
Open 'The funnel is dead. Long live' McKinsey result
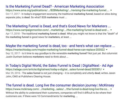coord(60,85)
